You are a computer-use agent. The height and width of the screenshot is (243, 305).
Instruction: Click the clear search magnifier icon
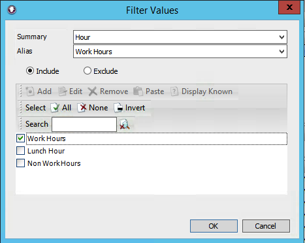(125, 124)
